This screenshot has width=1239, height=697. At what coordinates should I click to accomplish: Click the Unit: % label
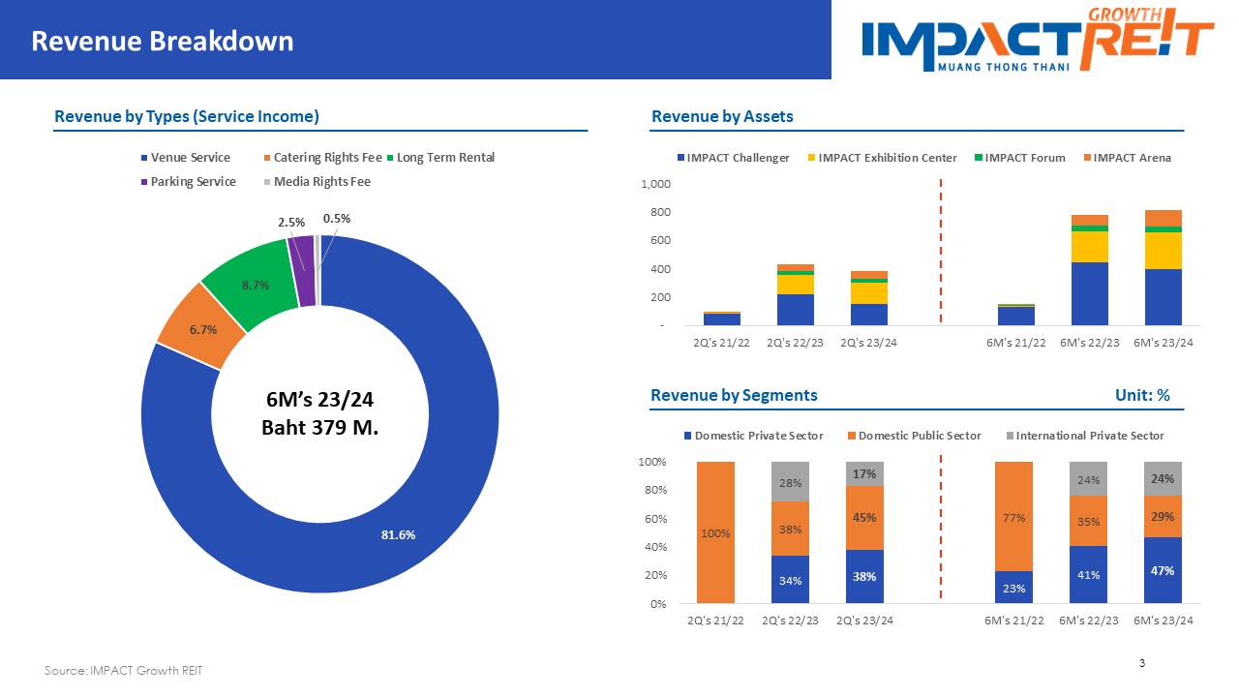click(x=1143, y=395)
